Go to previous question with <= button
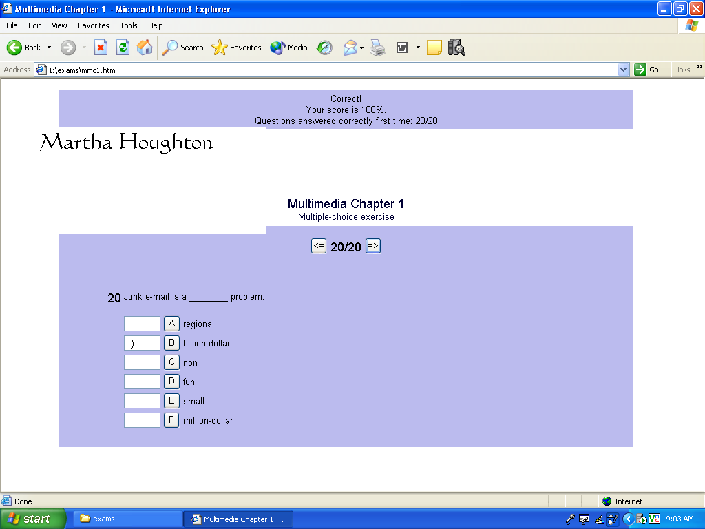 [319, 246]
